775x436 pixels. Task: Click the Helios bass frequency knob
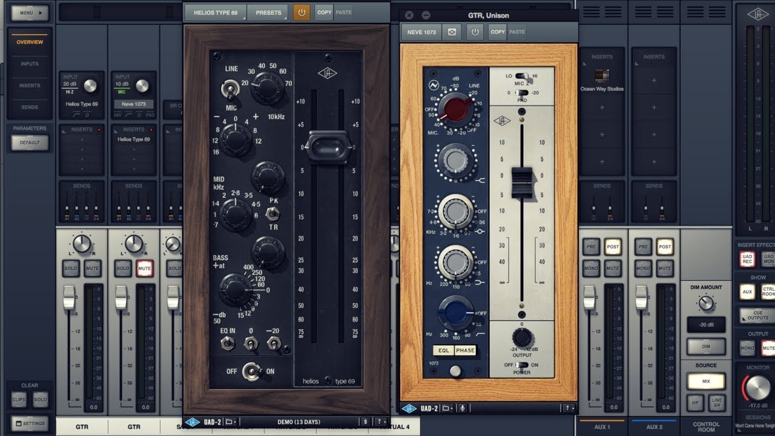click(236, 290)
